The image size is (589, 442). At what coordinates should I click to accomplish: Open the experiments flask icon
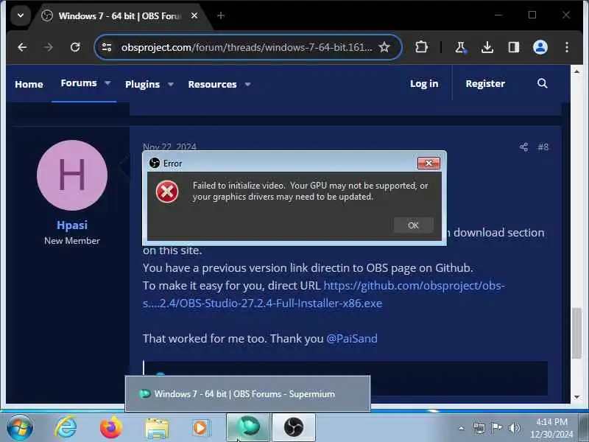click(x=460, y=47)
